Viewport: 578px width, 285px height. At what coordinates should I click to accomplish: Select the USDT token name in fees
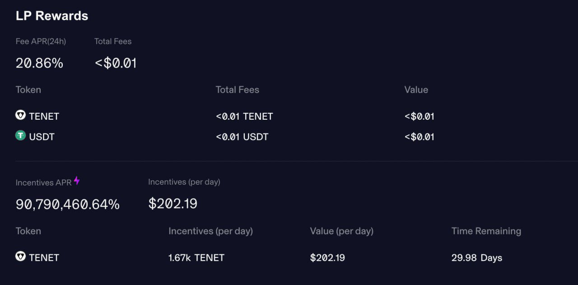(42, 137)
